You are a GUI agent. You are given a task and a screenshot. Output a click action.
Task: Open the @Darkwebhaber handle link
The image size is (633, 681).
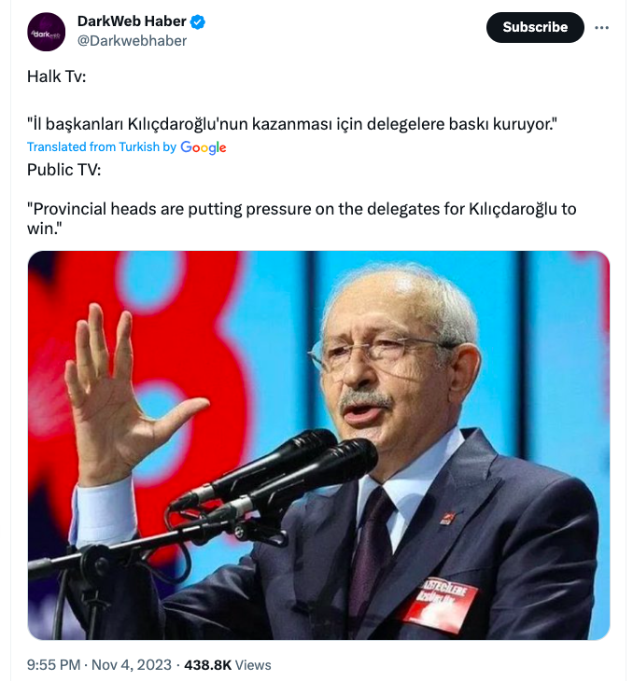tap(133, 41)
